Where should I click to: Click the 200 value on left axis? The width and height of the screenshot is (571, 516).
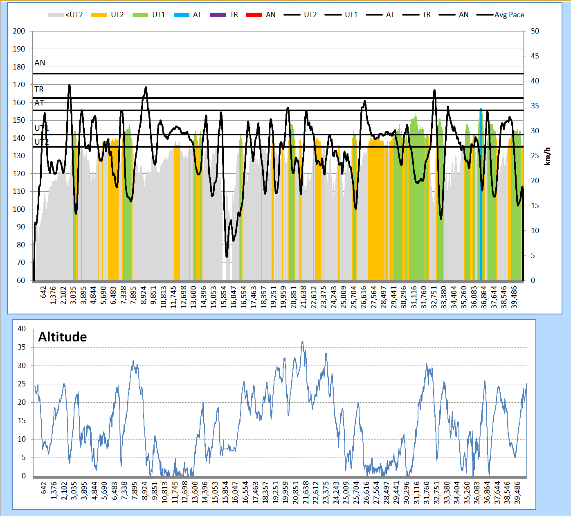click(x=19, y=31)
